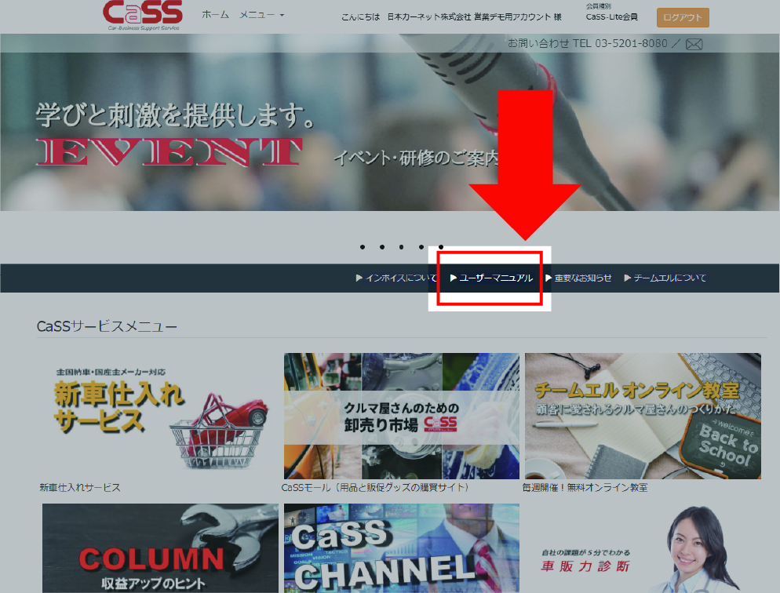Viewport: 780px width, 593px height.
Task: Select the third carousel dot
Action: [402, 247]
